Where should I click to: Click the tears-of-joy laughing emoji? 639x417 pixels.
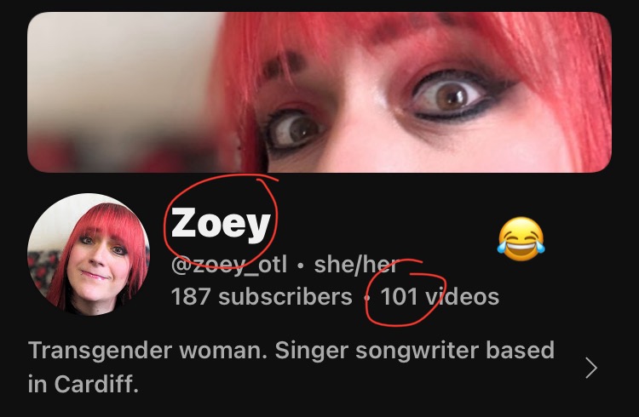click(x=521, y=238)
